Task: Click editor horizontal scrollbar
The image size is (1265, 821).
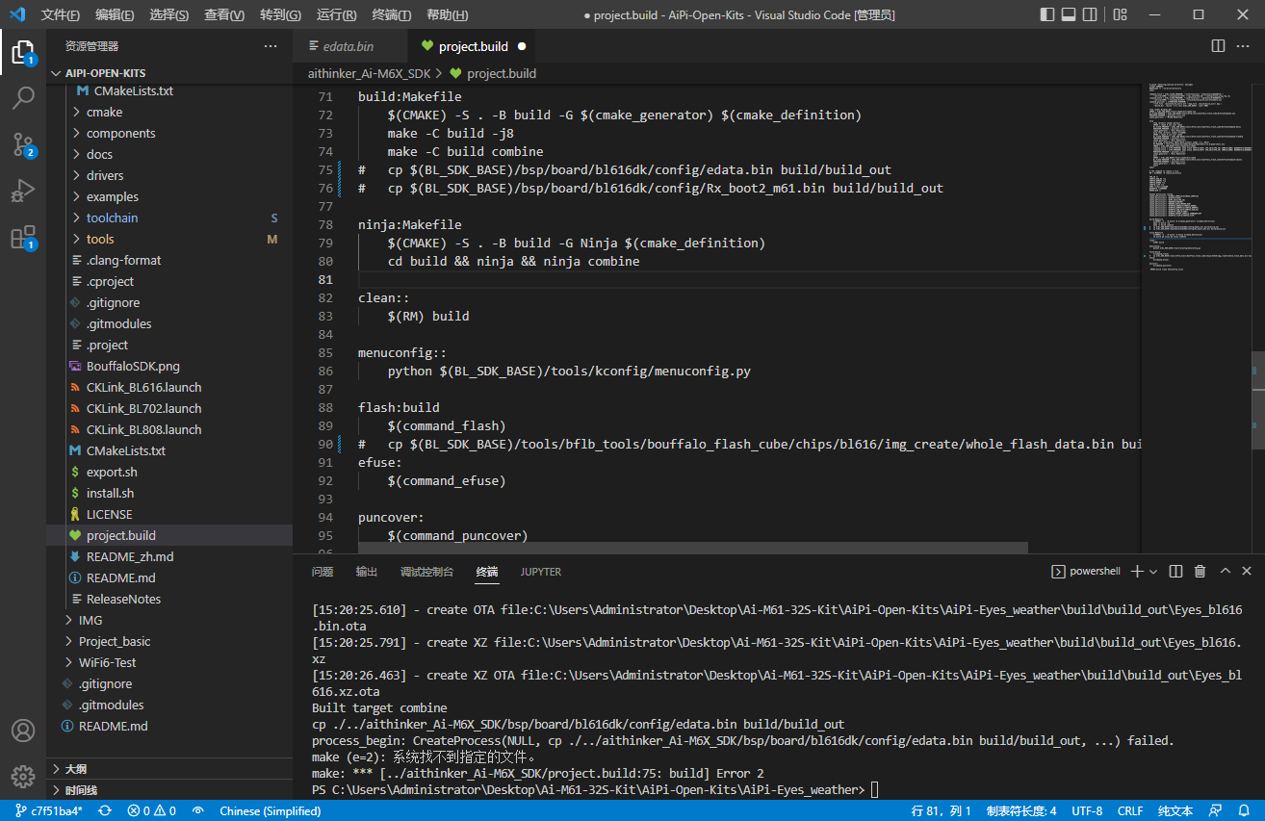Action: click(x=692, y=547)
